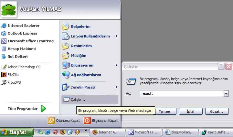
Task: Close the Çalıştır dialog
Action: click(x=229, y=67)
